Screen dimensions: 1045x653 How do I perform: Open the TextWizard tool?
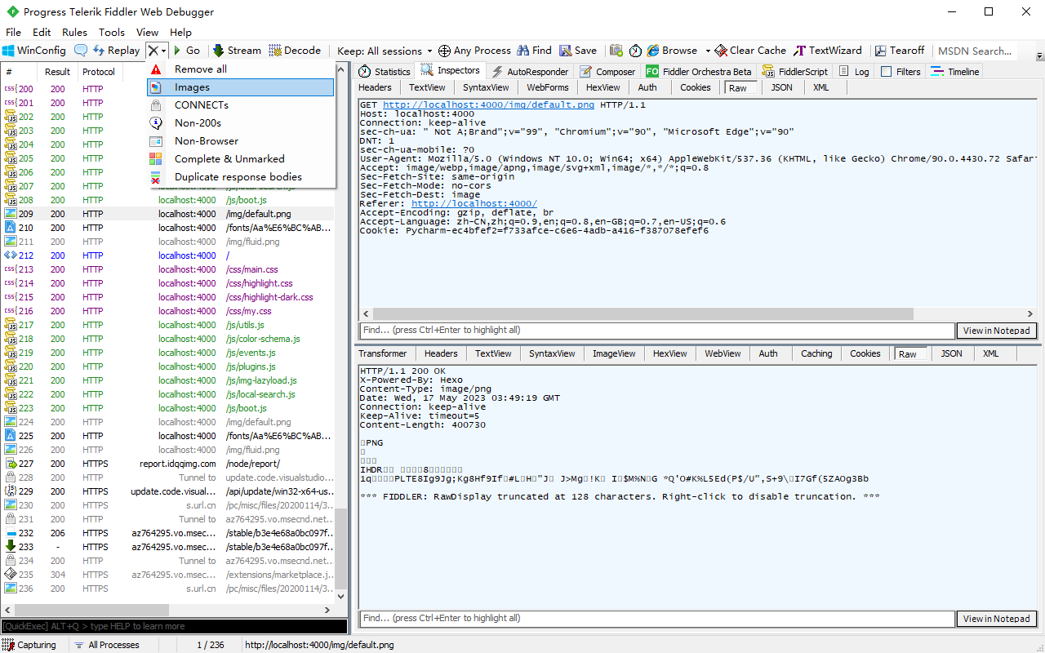(x=828, y=51)
